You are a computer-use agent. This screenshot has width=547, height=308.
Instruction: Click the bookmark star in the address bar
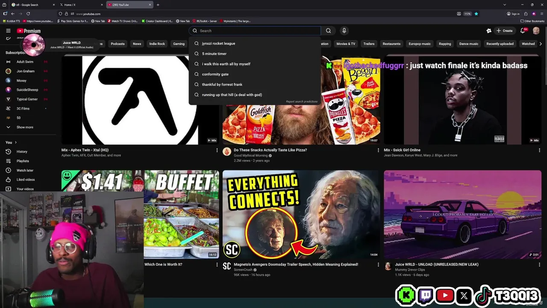point(476,14)
